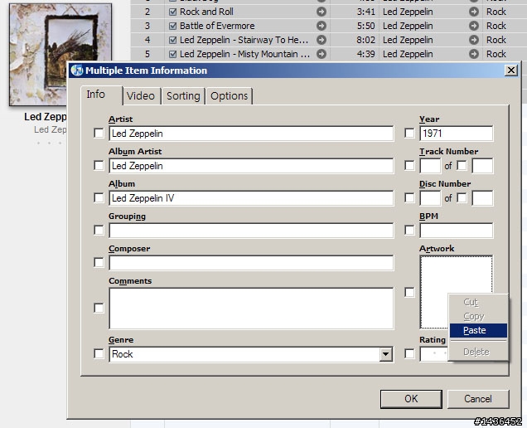Click artist arrow icon in Misty Mountain row
Screen dimensions: 527x428
(474, 54)
